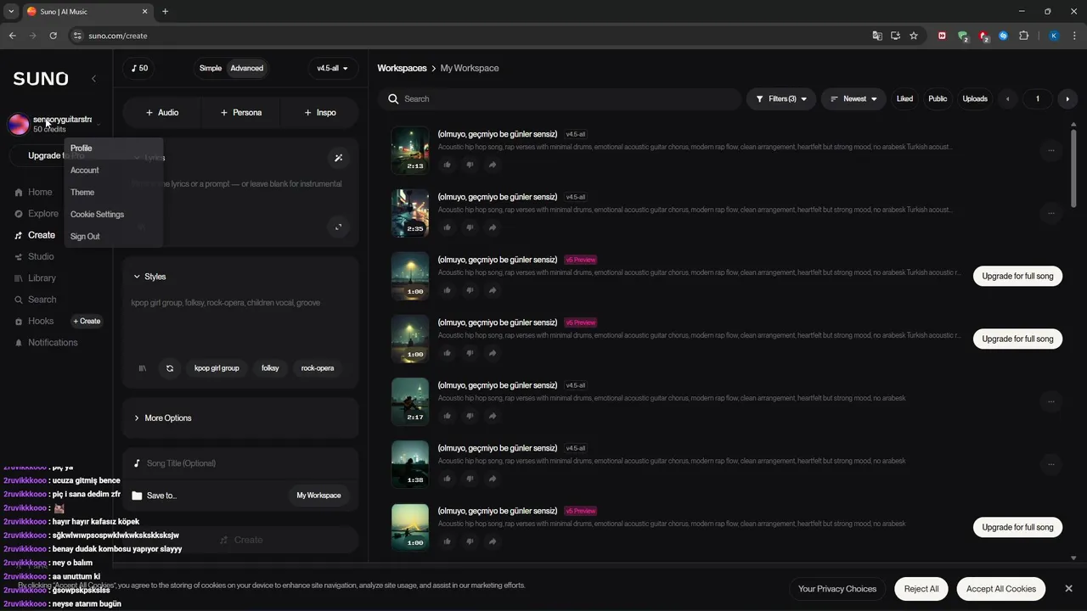Viewport: 1087px width, 611px height.
Task: Switch to Advanced creation mode
Action: point(247,68)
